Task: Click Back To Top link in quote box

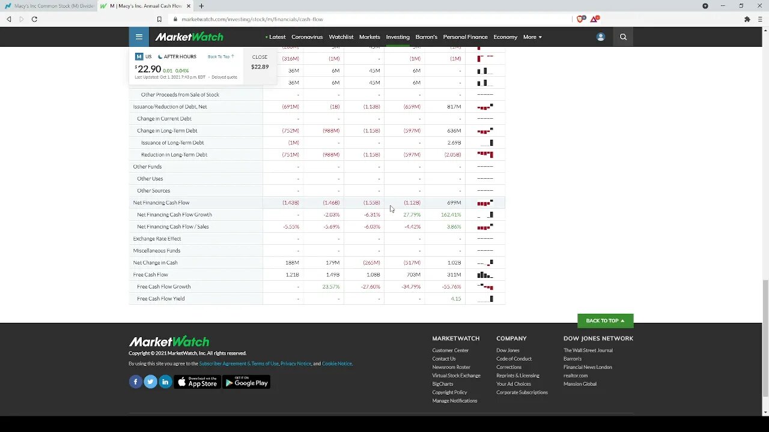Action: coord(220,56)
